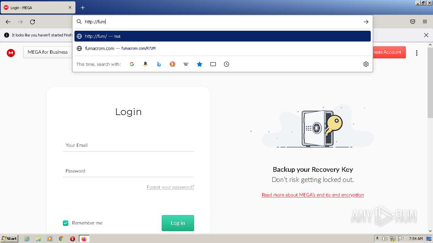Search history this time
Viewport: 433px width, 243px height.
[x=227, y=64]
